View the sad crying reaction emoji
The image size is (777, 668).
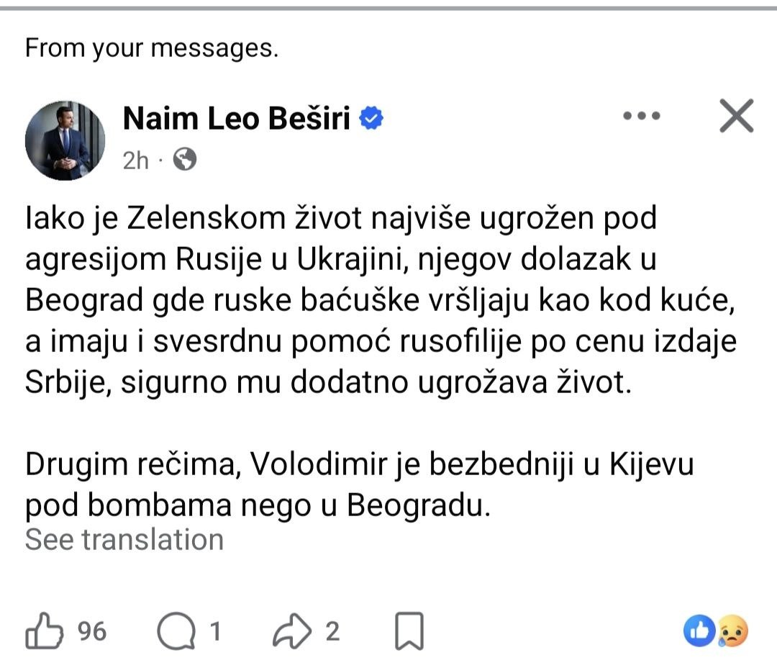click(733, 631)
